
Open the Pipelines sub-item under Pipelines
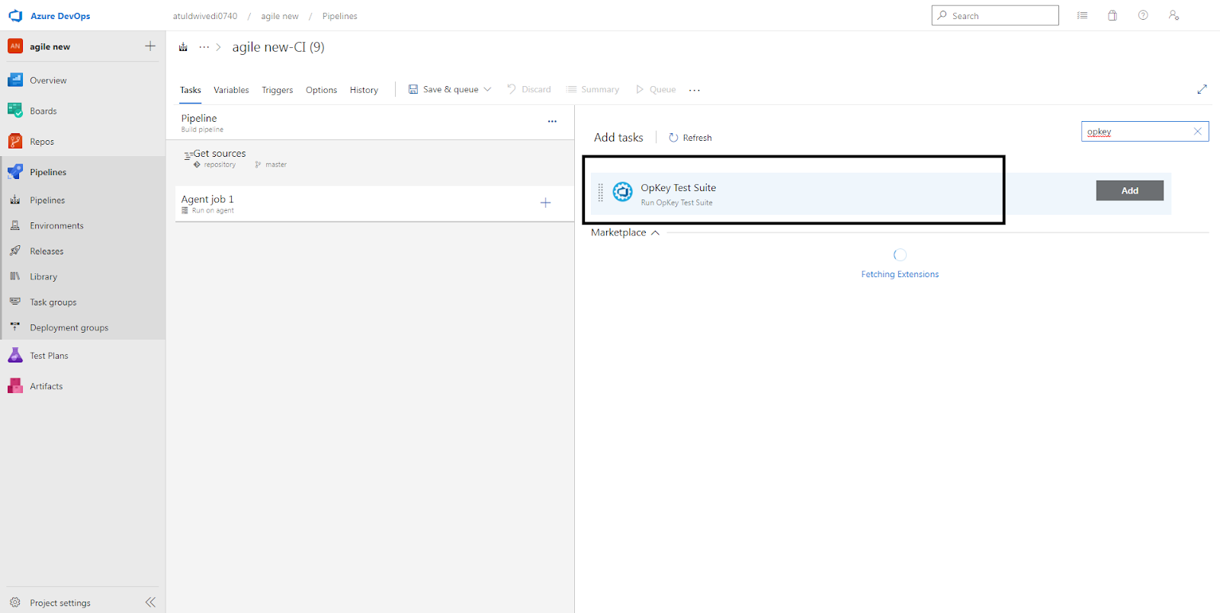point(47,200)
